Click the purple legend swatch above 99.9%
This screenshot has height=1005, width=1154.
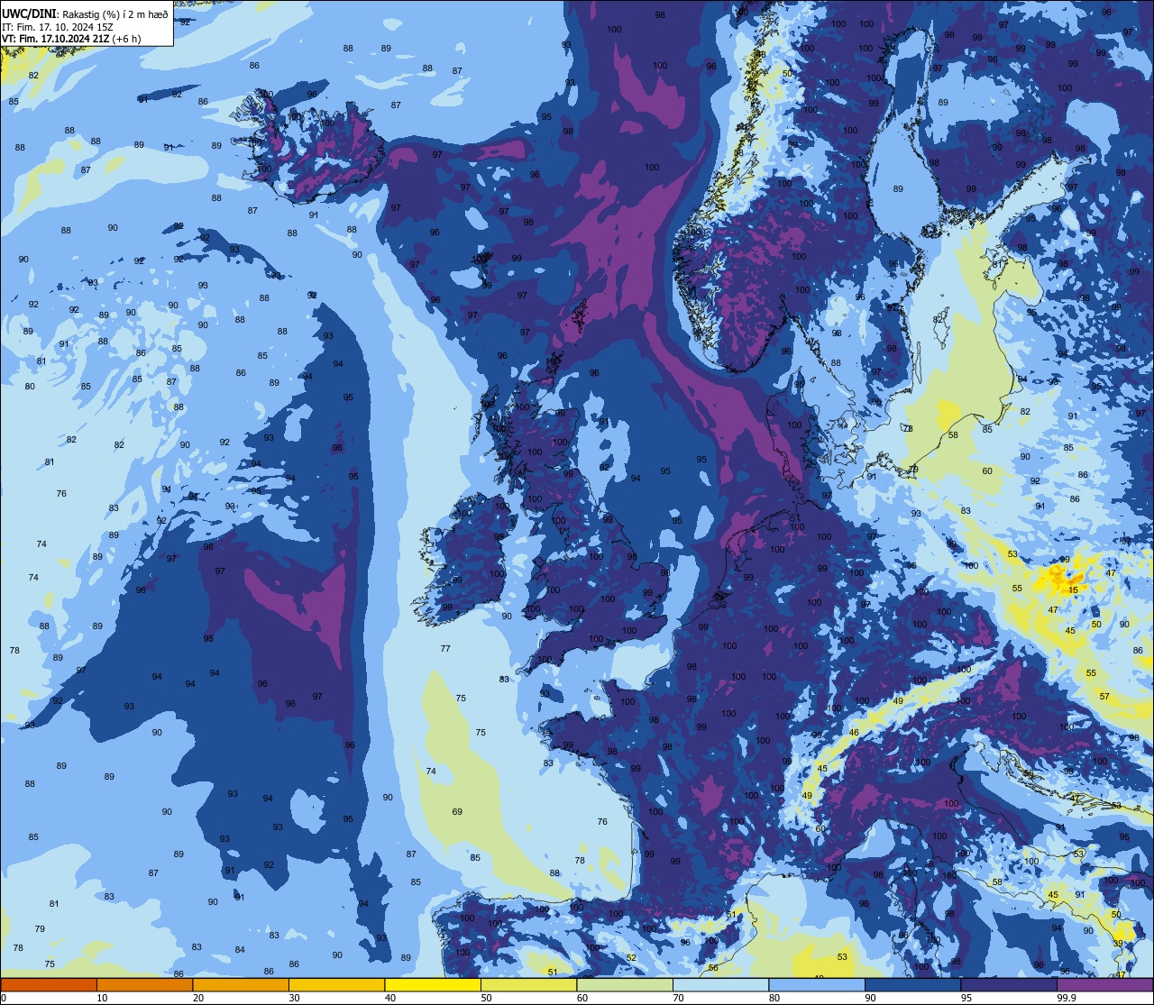1104,985
